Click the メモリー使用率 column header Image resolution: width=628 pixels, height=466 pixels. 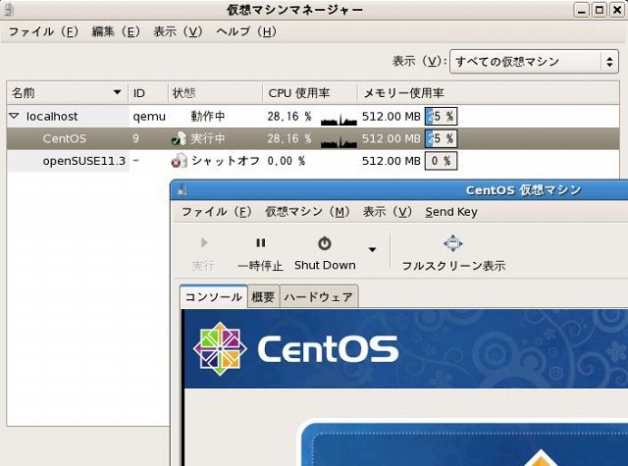[488, 93]
